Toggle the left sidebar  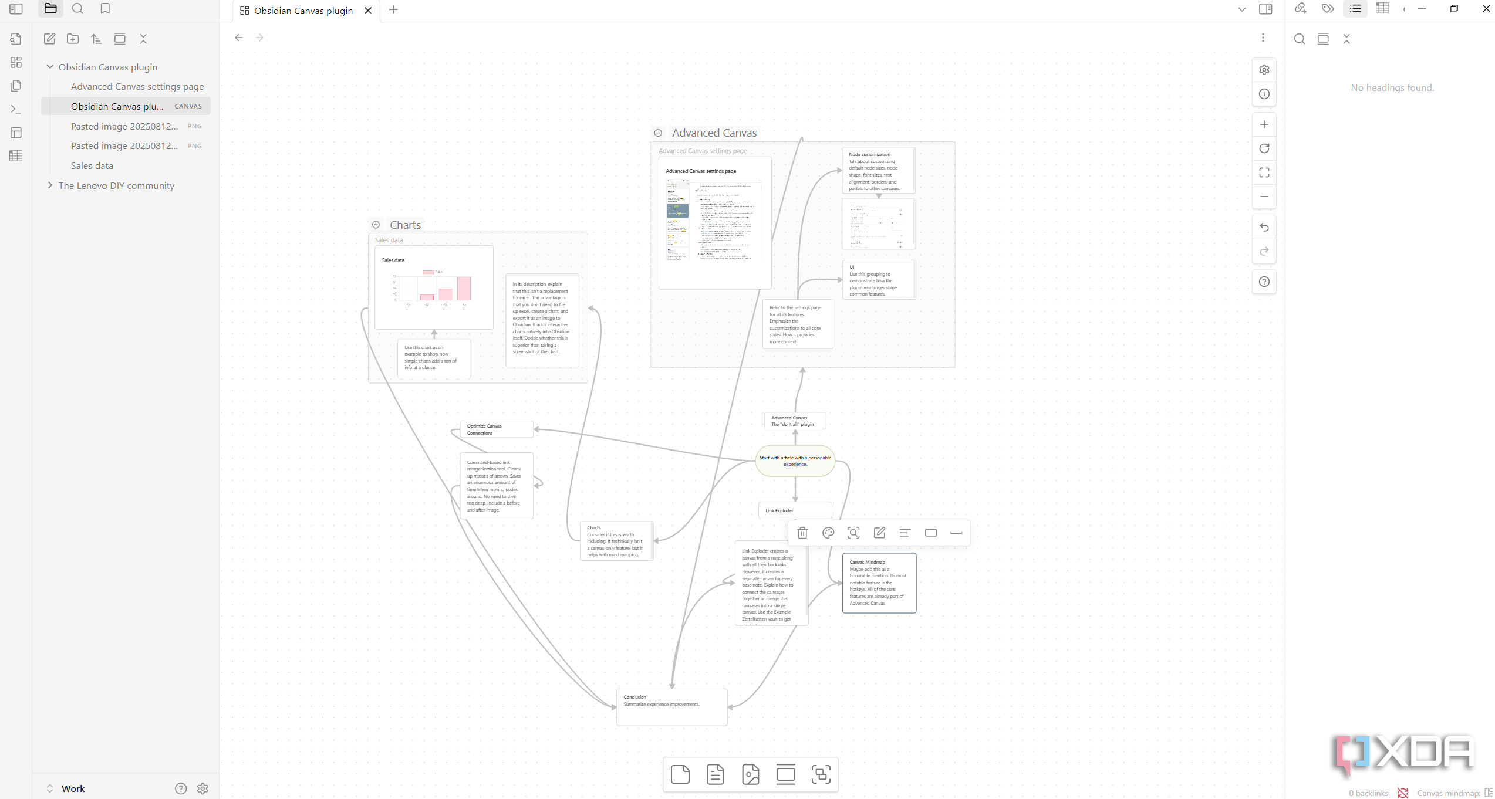pos(16,9)
